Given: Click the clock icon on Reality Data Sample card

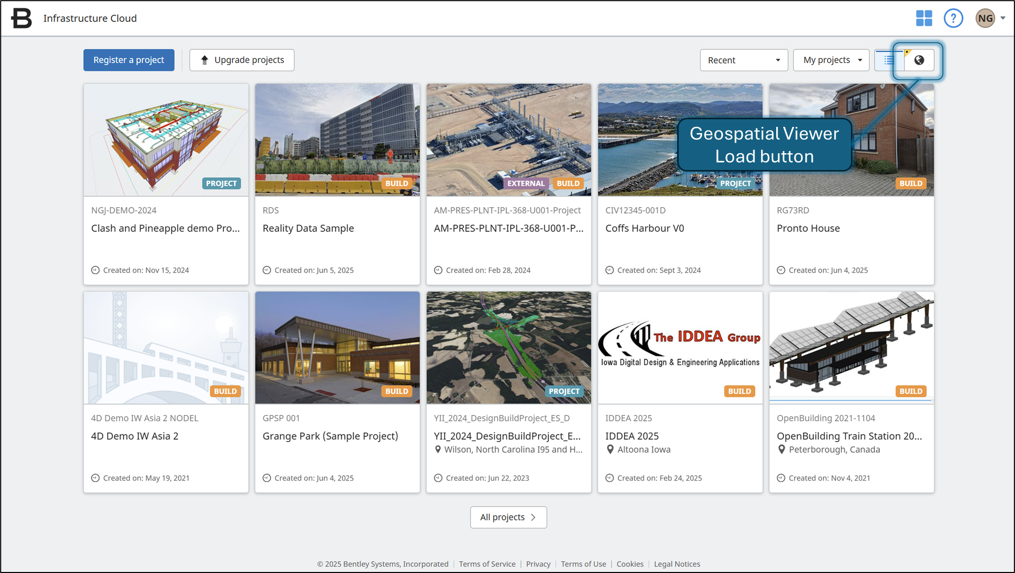Looking at the screenshot, I should 266,270.
